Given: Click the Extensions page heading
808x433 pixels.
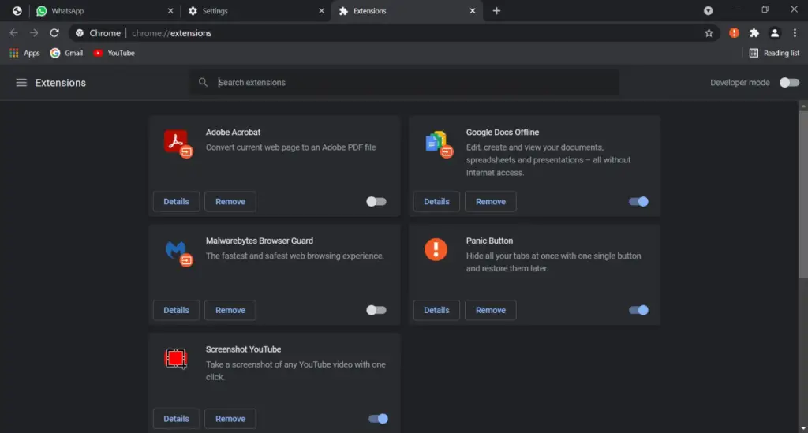Looking at the screenshot, I should click(x=60, y=83).
